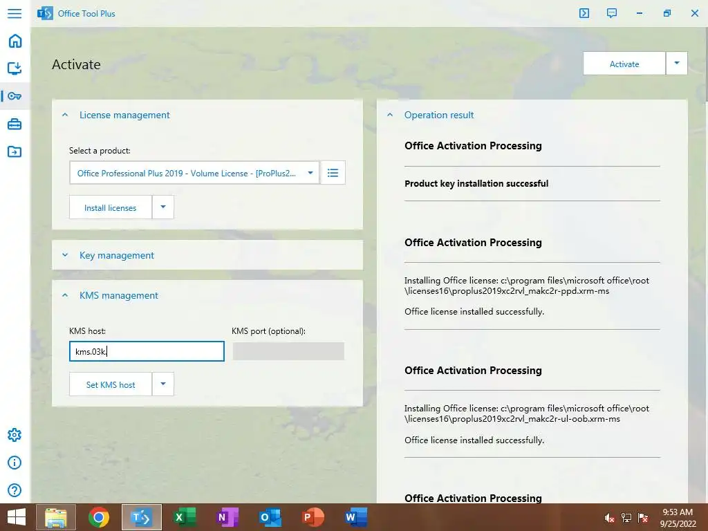Collapse the KMS management section

point(65,295)
